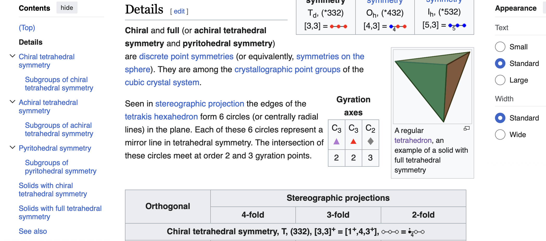Select the Large text size radio button
This screenshot has width=546, height=241.
[500, 80]
